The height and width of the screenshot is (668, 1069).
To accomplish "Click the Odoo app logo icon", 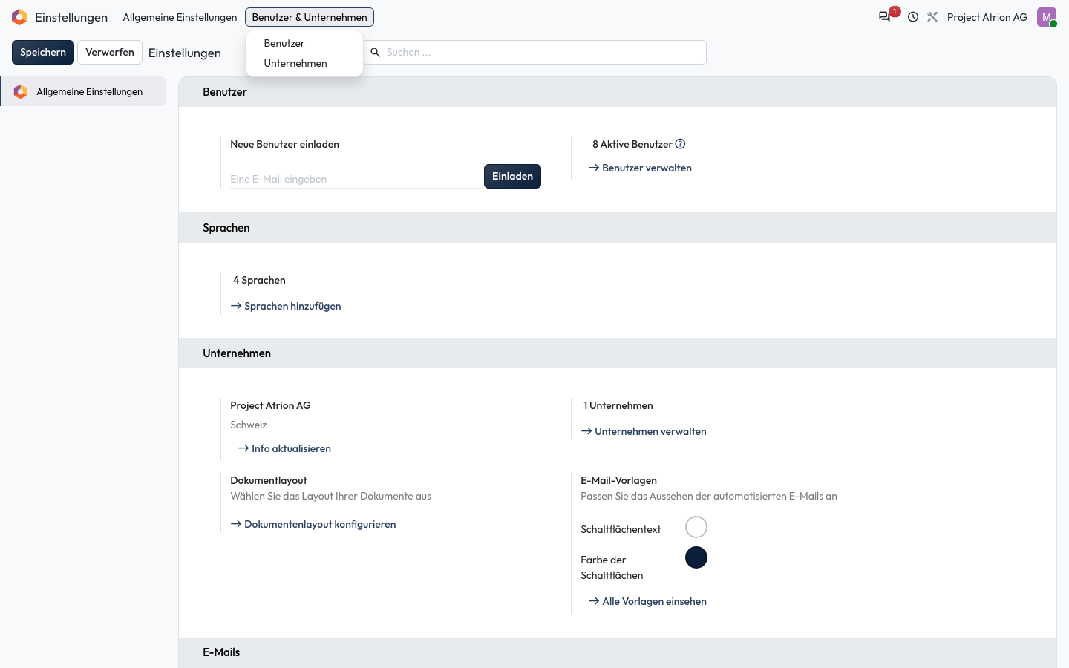I will coord(19,17).
